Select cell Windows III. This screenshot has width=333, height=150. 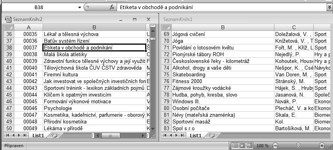pyautogui.click(x=223, y=102)
